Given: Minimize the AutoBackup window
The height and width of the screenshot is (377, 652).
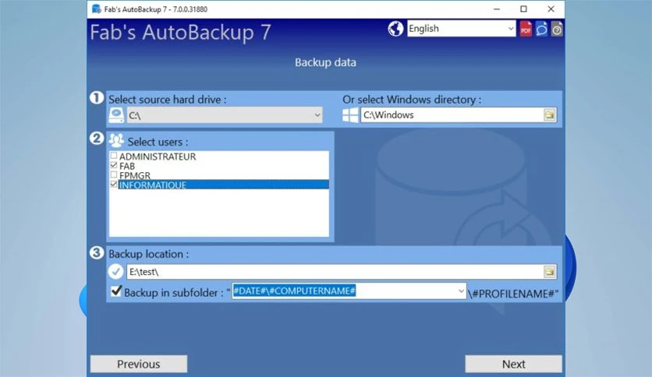Looking at the screenshot, I should [x=497, y=9].
